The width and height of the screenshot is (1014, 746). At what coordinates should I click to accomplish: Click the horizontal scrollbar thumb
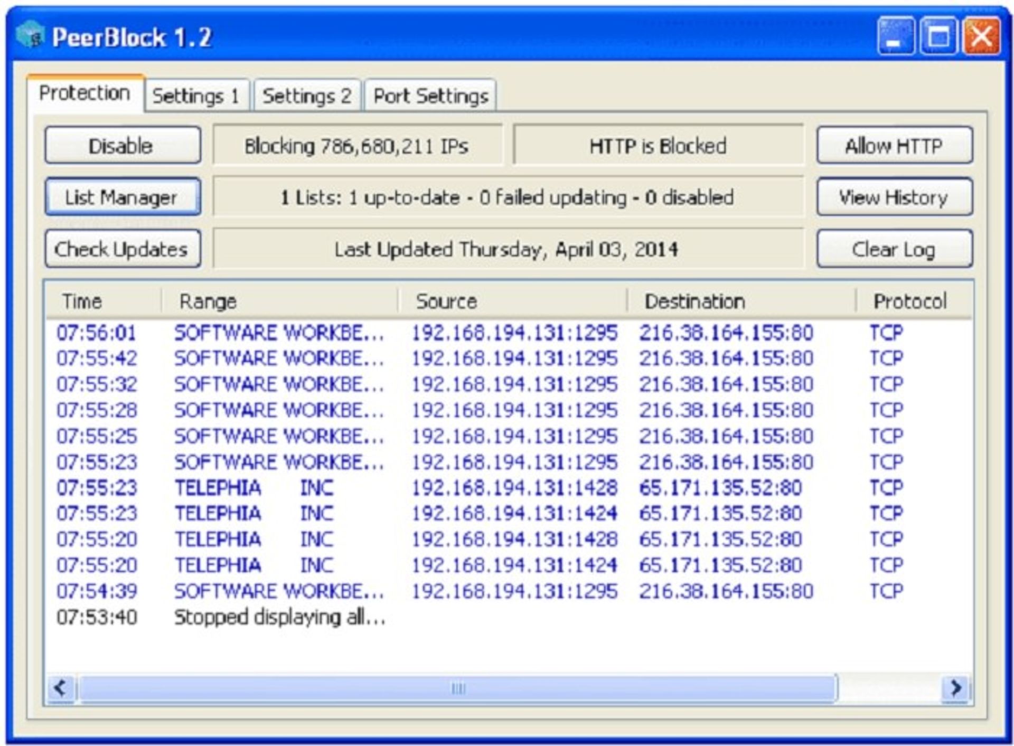coord(457,688)
